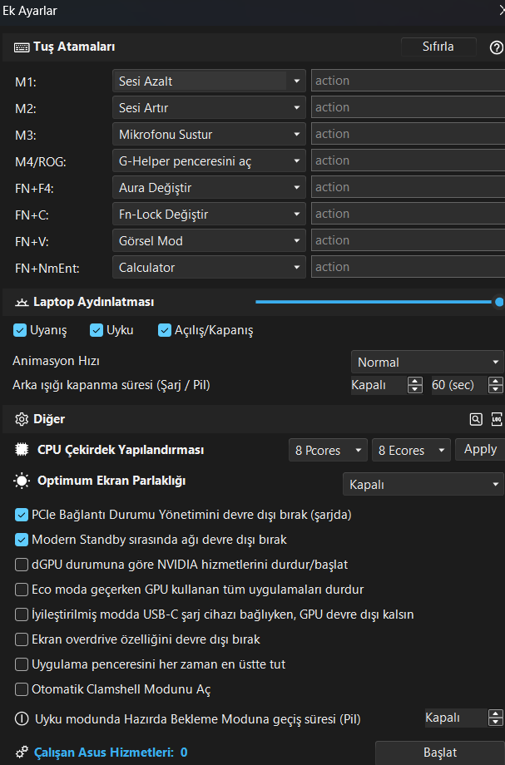Click the Tuş Atamaları section title
The image size is (505, 765).
pos(74,47)
